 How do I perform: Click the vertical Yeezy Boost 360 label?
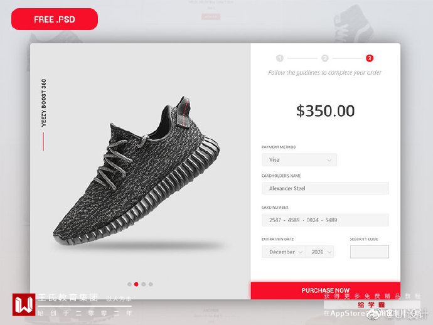(44, 103)
